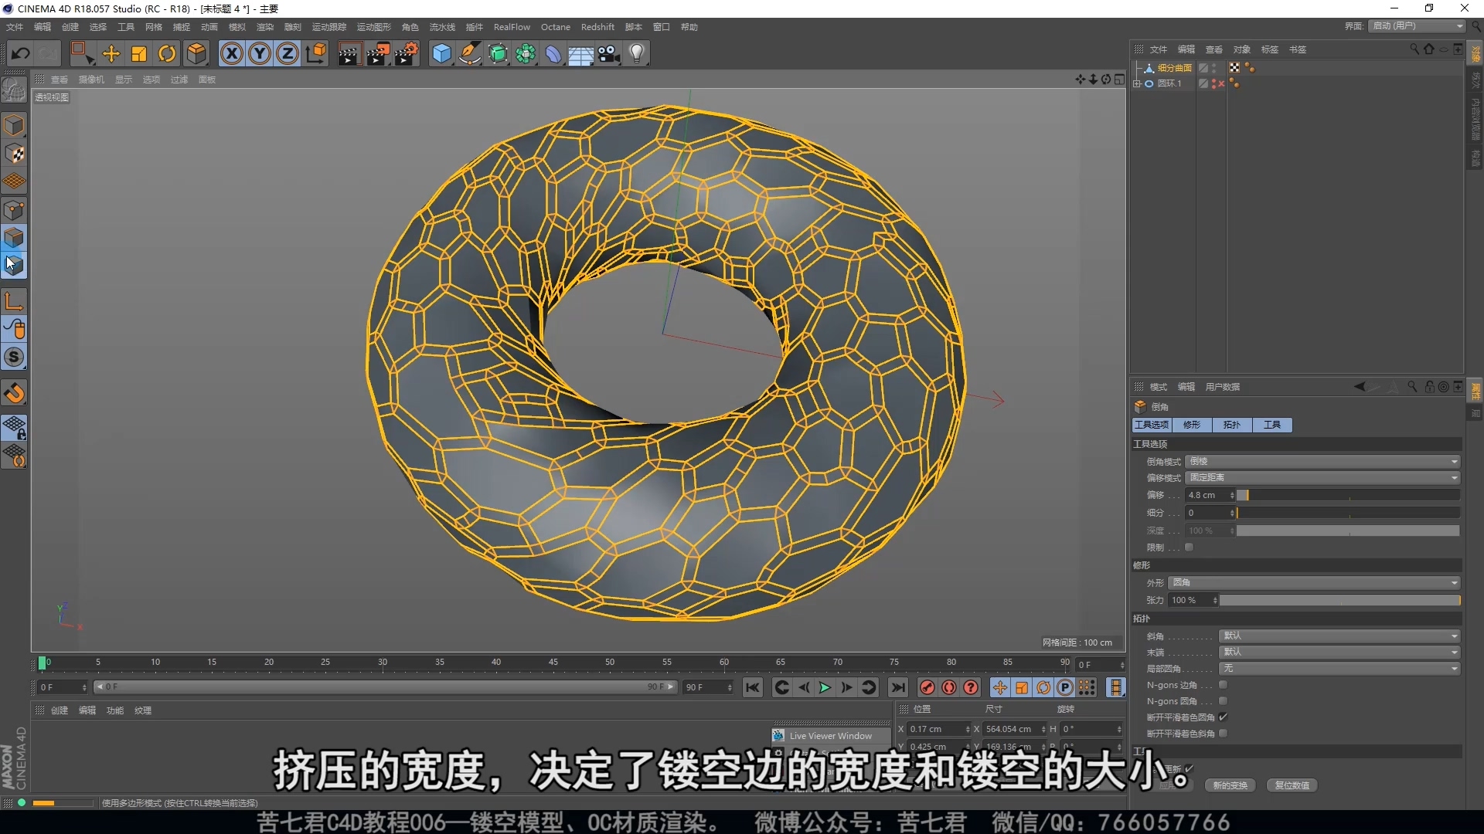The width and height of the screenshot is (1484, 834).
Task: Play the animation forward
Action: (x=825, y=687)
